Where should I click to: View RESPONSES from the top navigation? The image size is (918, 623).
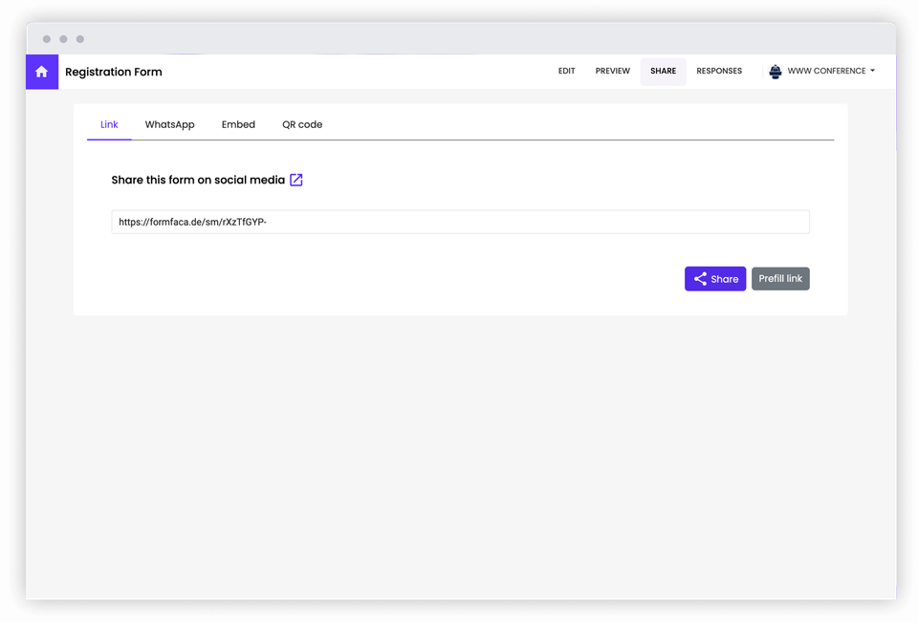pos(719,72)
